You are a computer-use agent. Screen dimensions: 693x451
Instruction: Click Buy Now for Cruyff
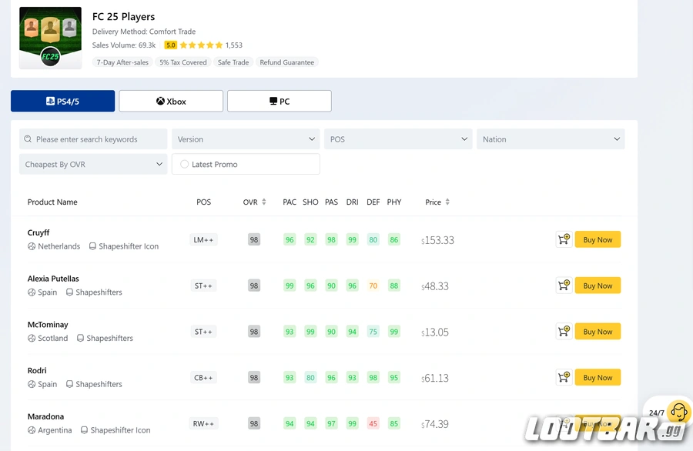[x=598, y=239]
